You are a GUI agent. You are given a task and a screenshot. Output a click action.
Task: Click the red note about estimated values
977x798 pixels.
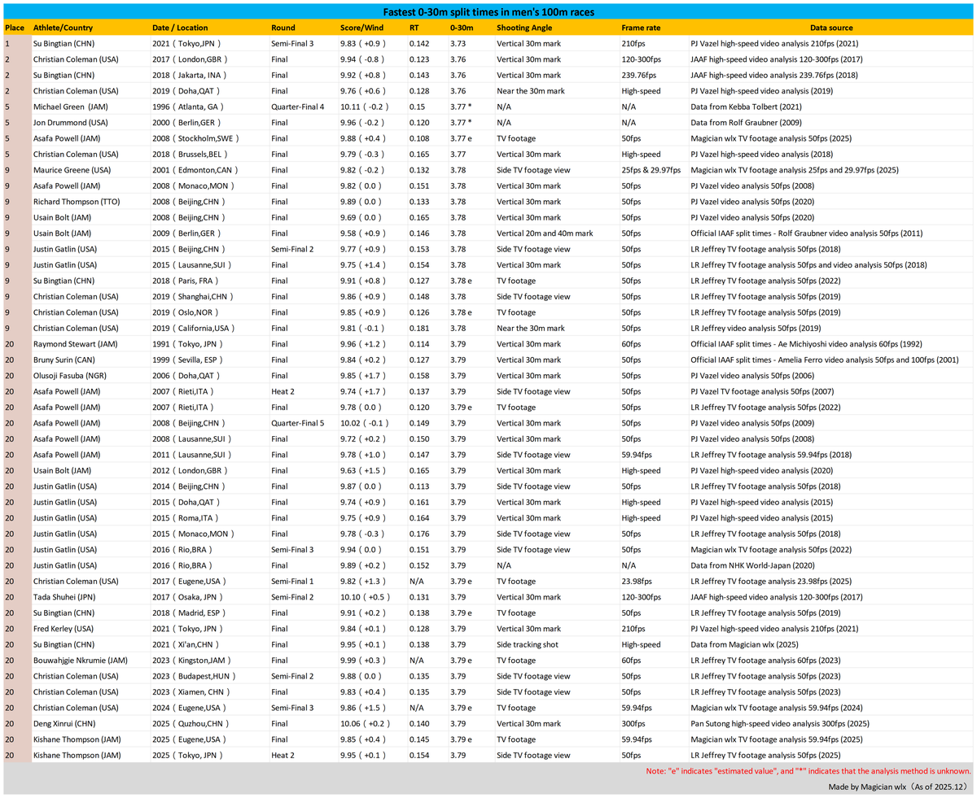pyautogui.click(x=808, y=770)
